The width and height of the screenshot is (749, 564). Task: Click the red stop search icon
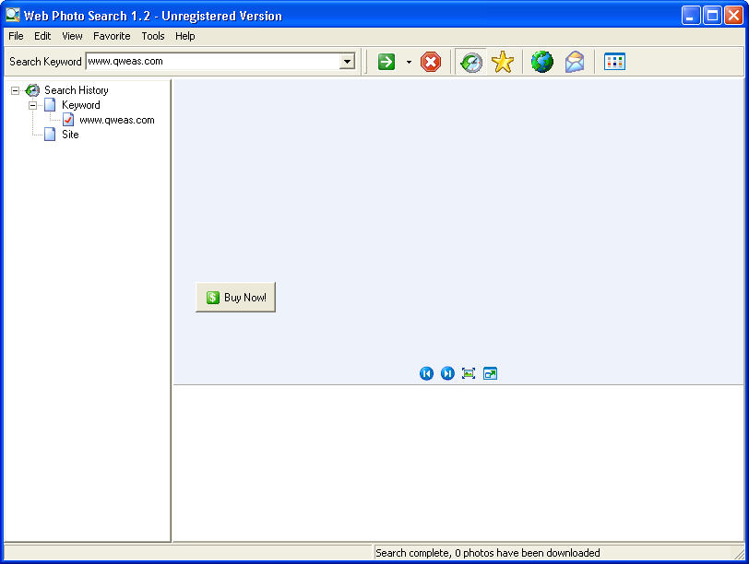[x=431, y=62]
